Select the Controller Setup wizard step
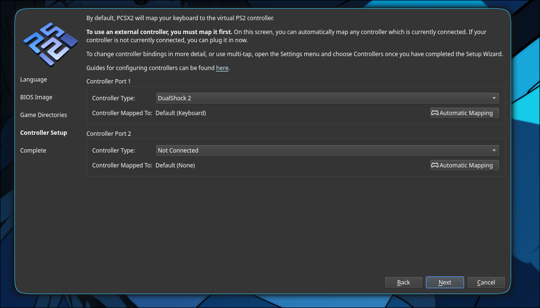Image resolution: width=540 pixels, height=308 pixels. [x=43, y=132]
